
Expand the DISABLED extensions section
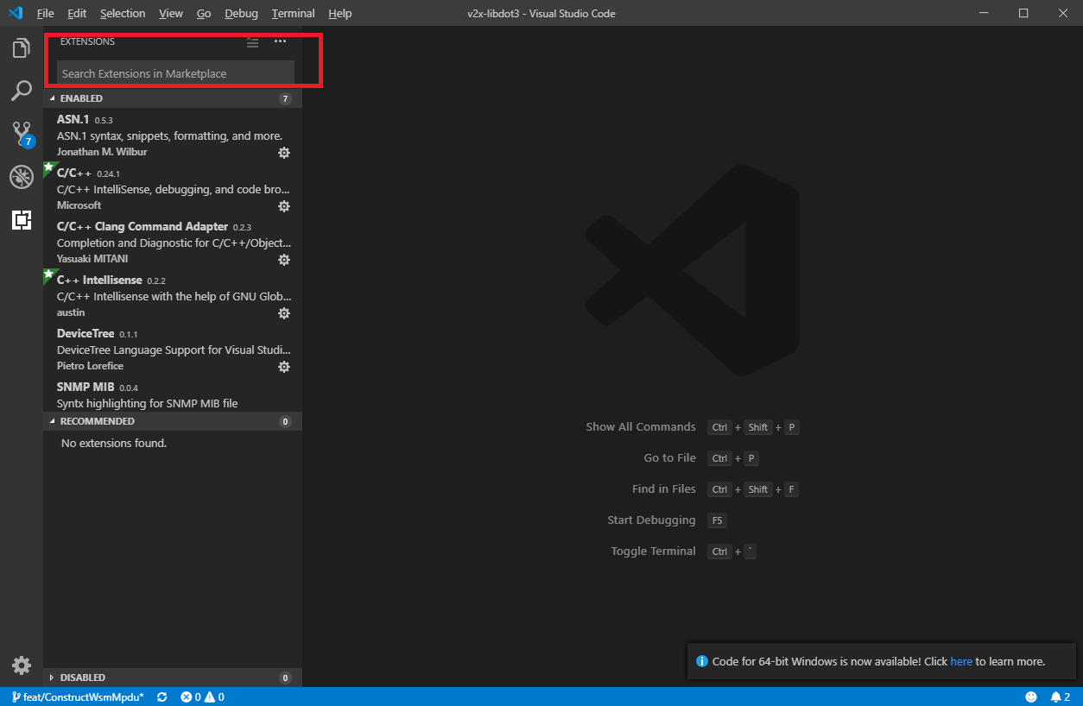tap(173, 678)
